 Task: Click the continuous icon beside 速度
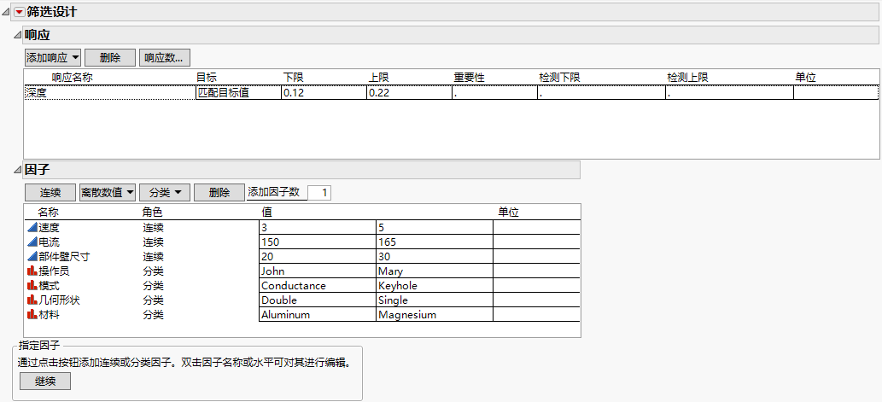click(x=32, y=227)
